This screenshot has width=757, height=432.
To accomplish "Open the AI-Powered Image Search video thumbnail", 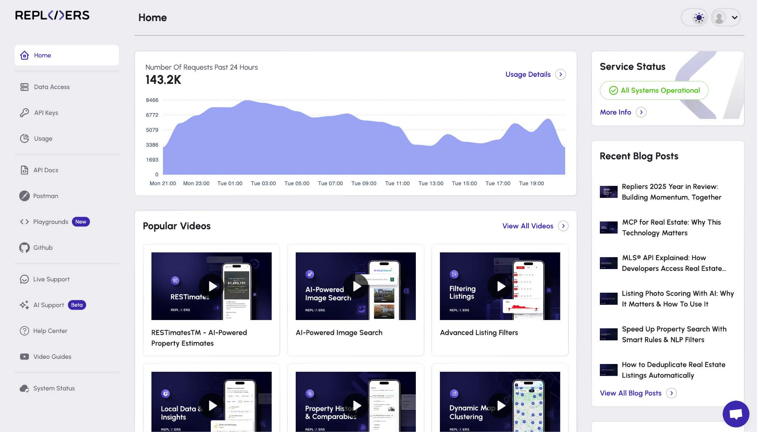I will tap(356, 286).
